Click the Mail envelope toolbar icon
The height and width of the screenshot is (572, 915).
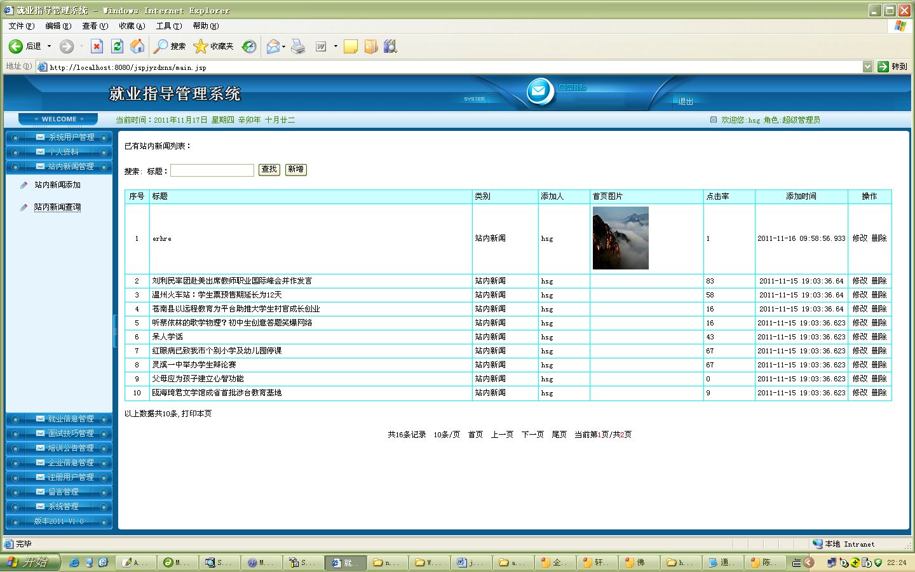(273, 46)
